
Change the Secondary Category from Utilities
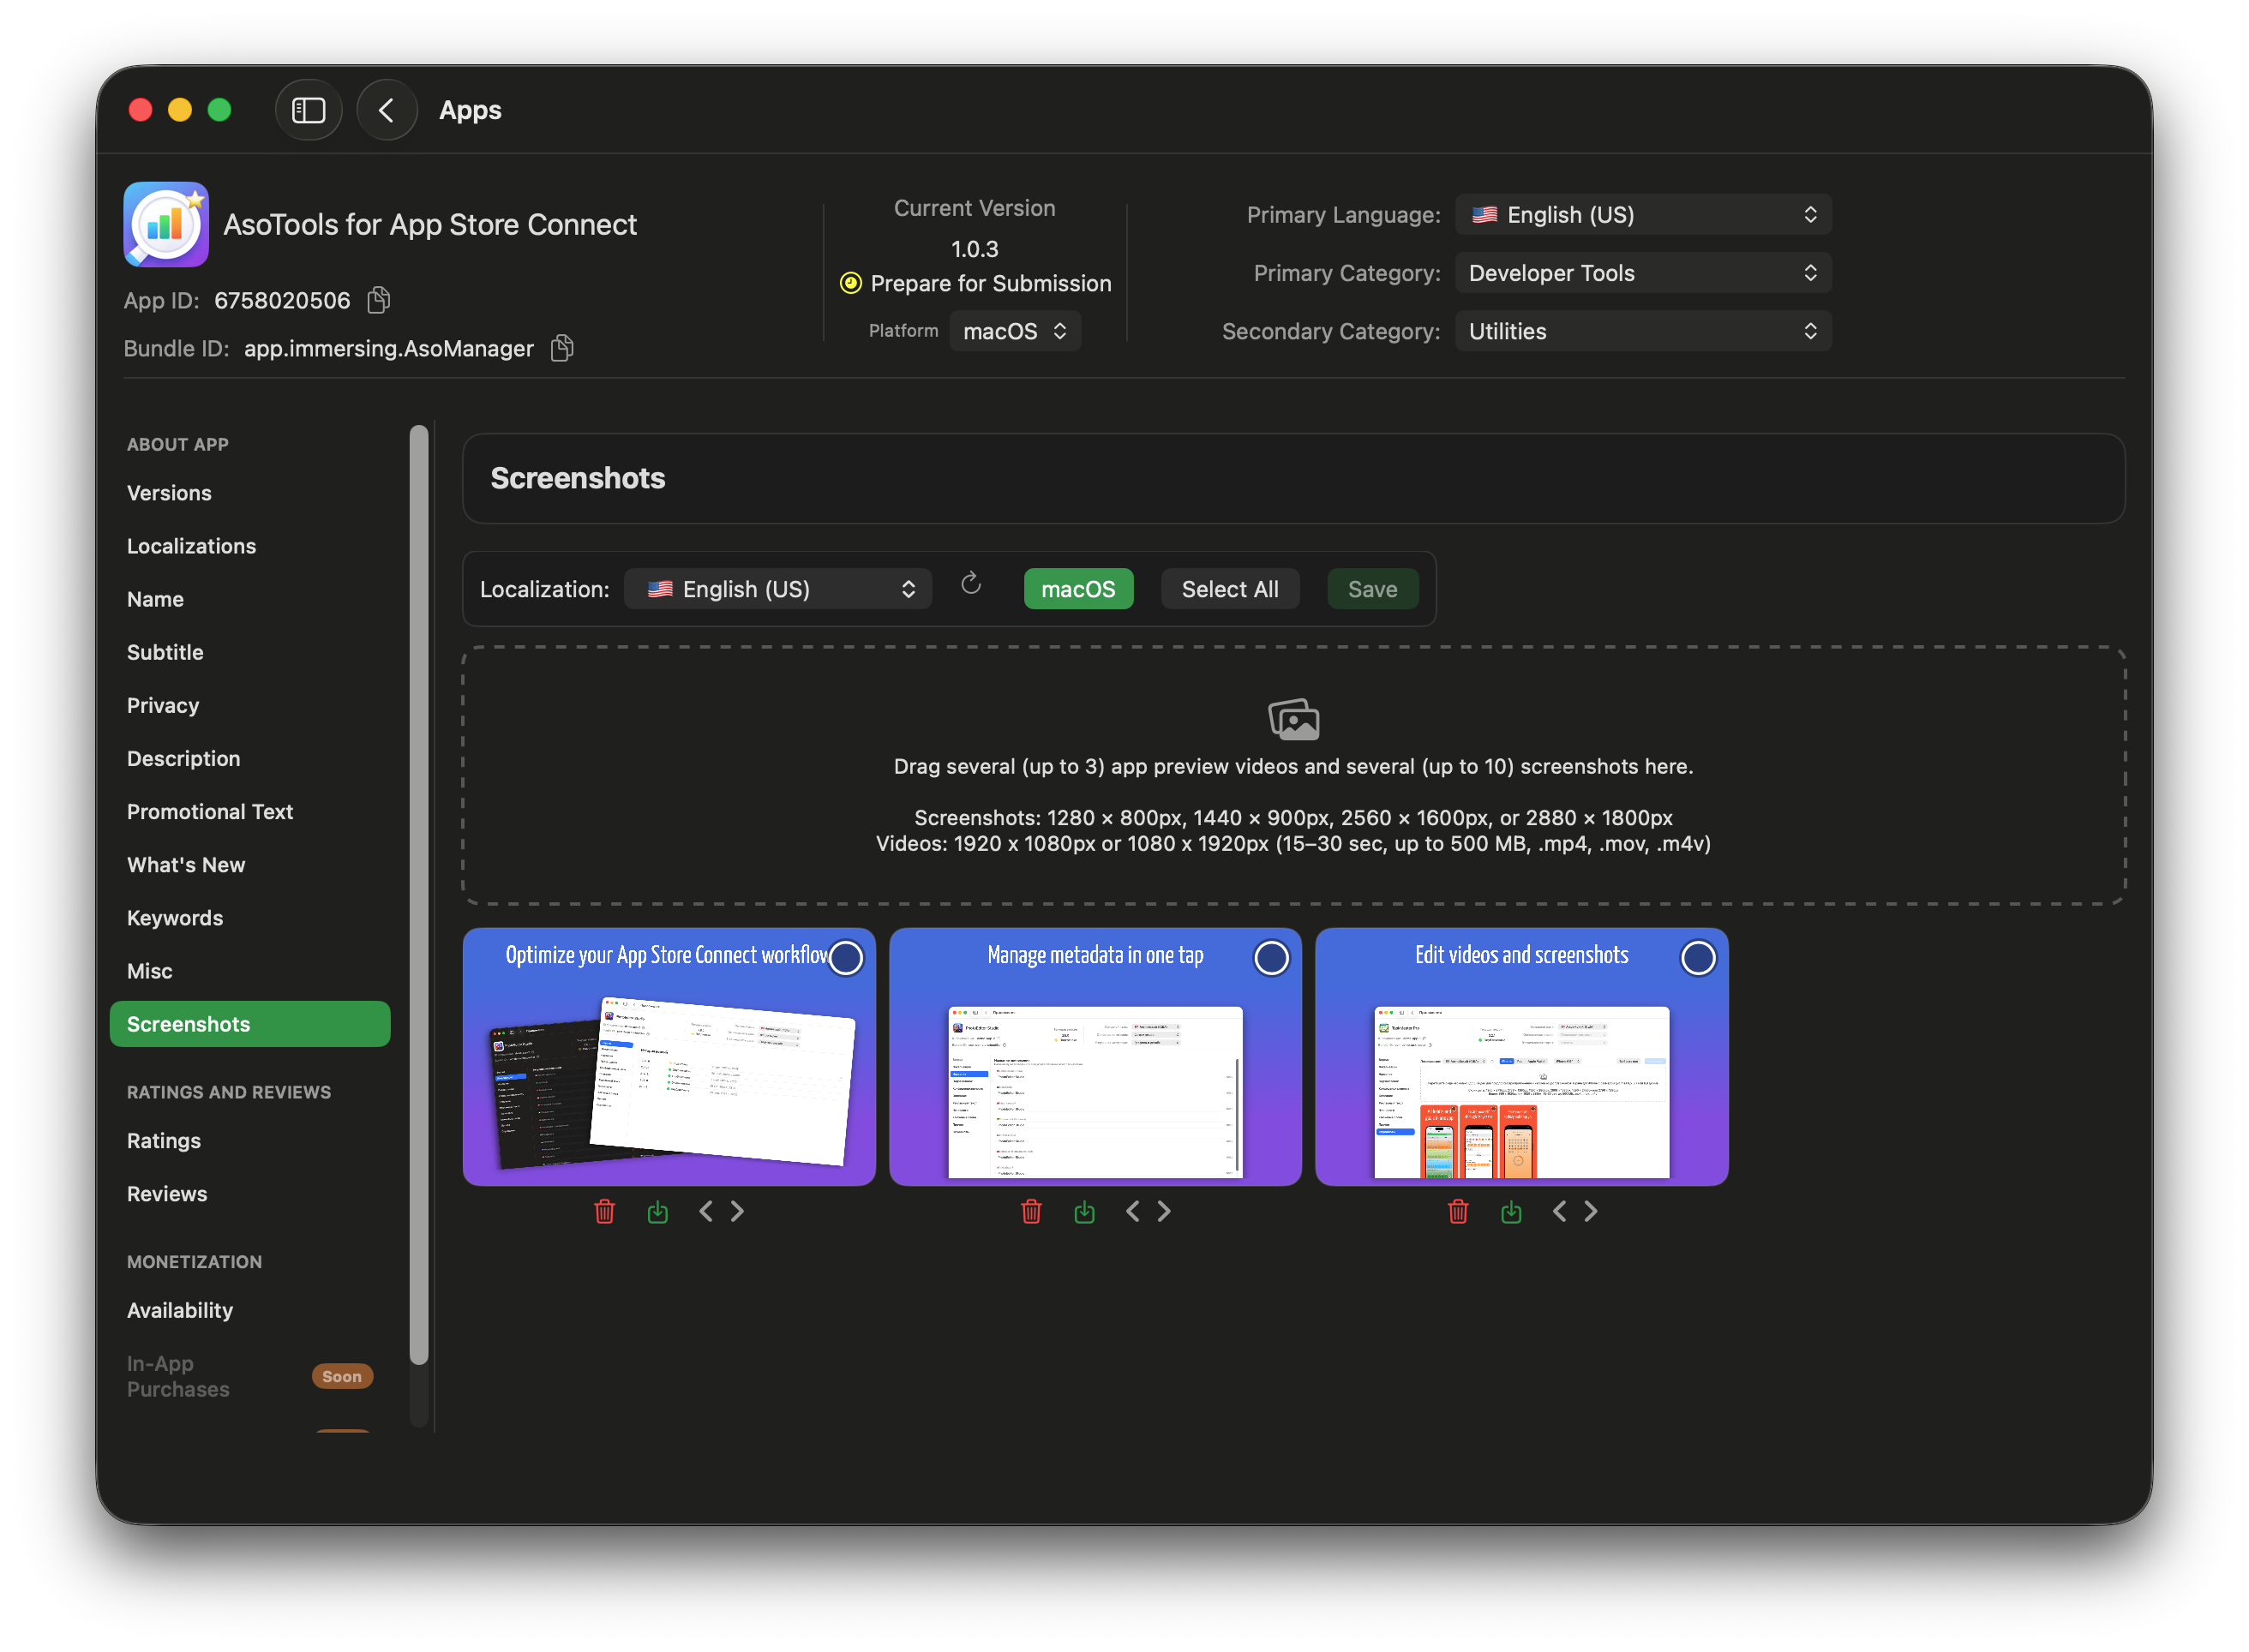[1641, 331]
